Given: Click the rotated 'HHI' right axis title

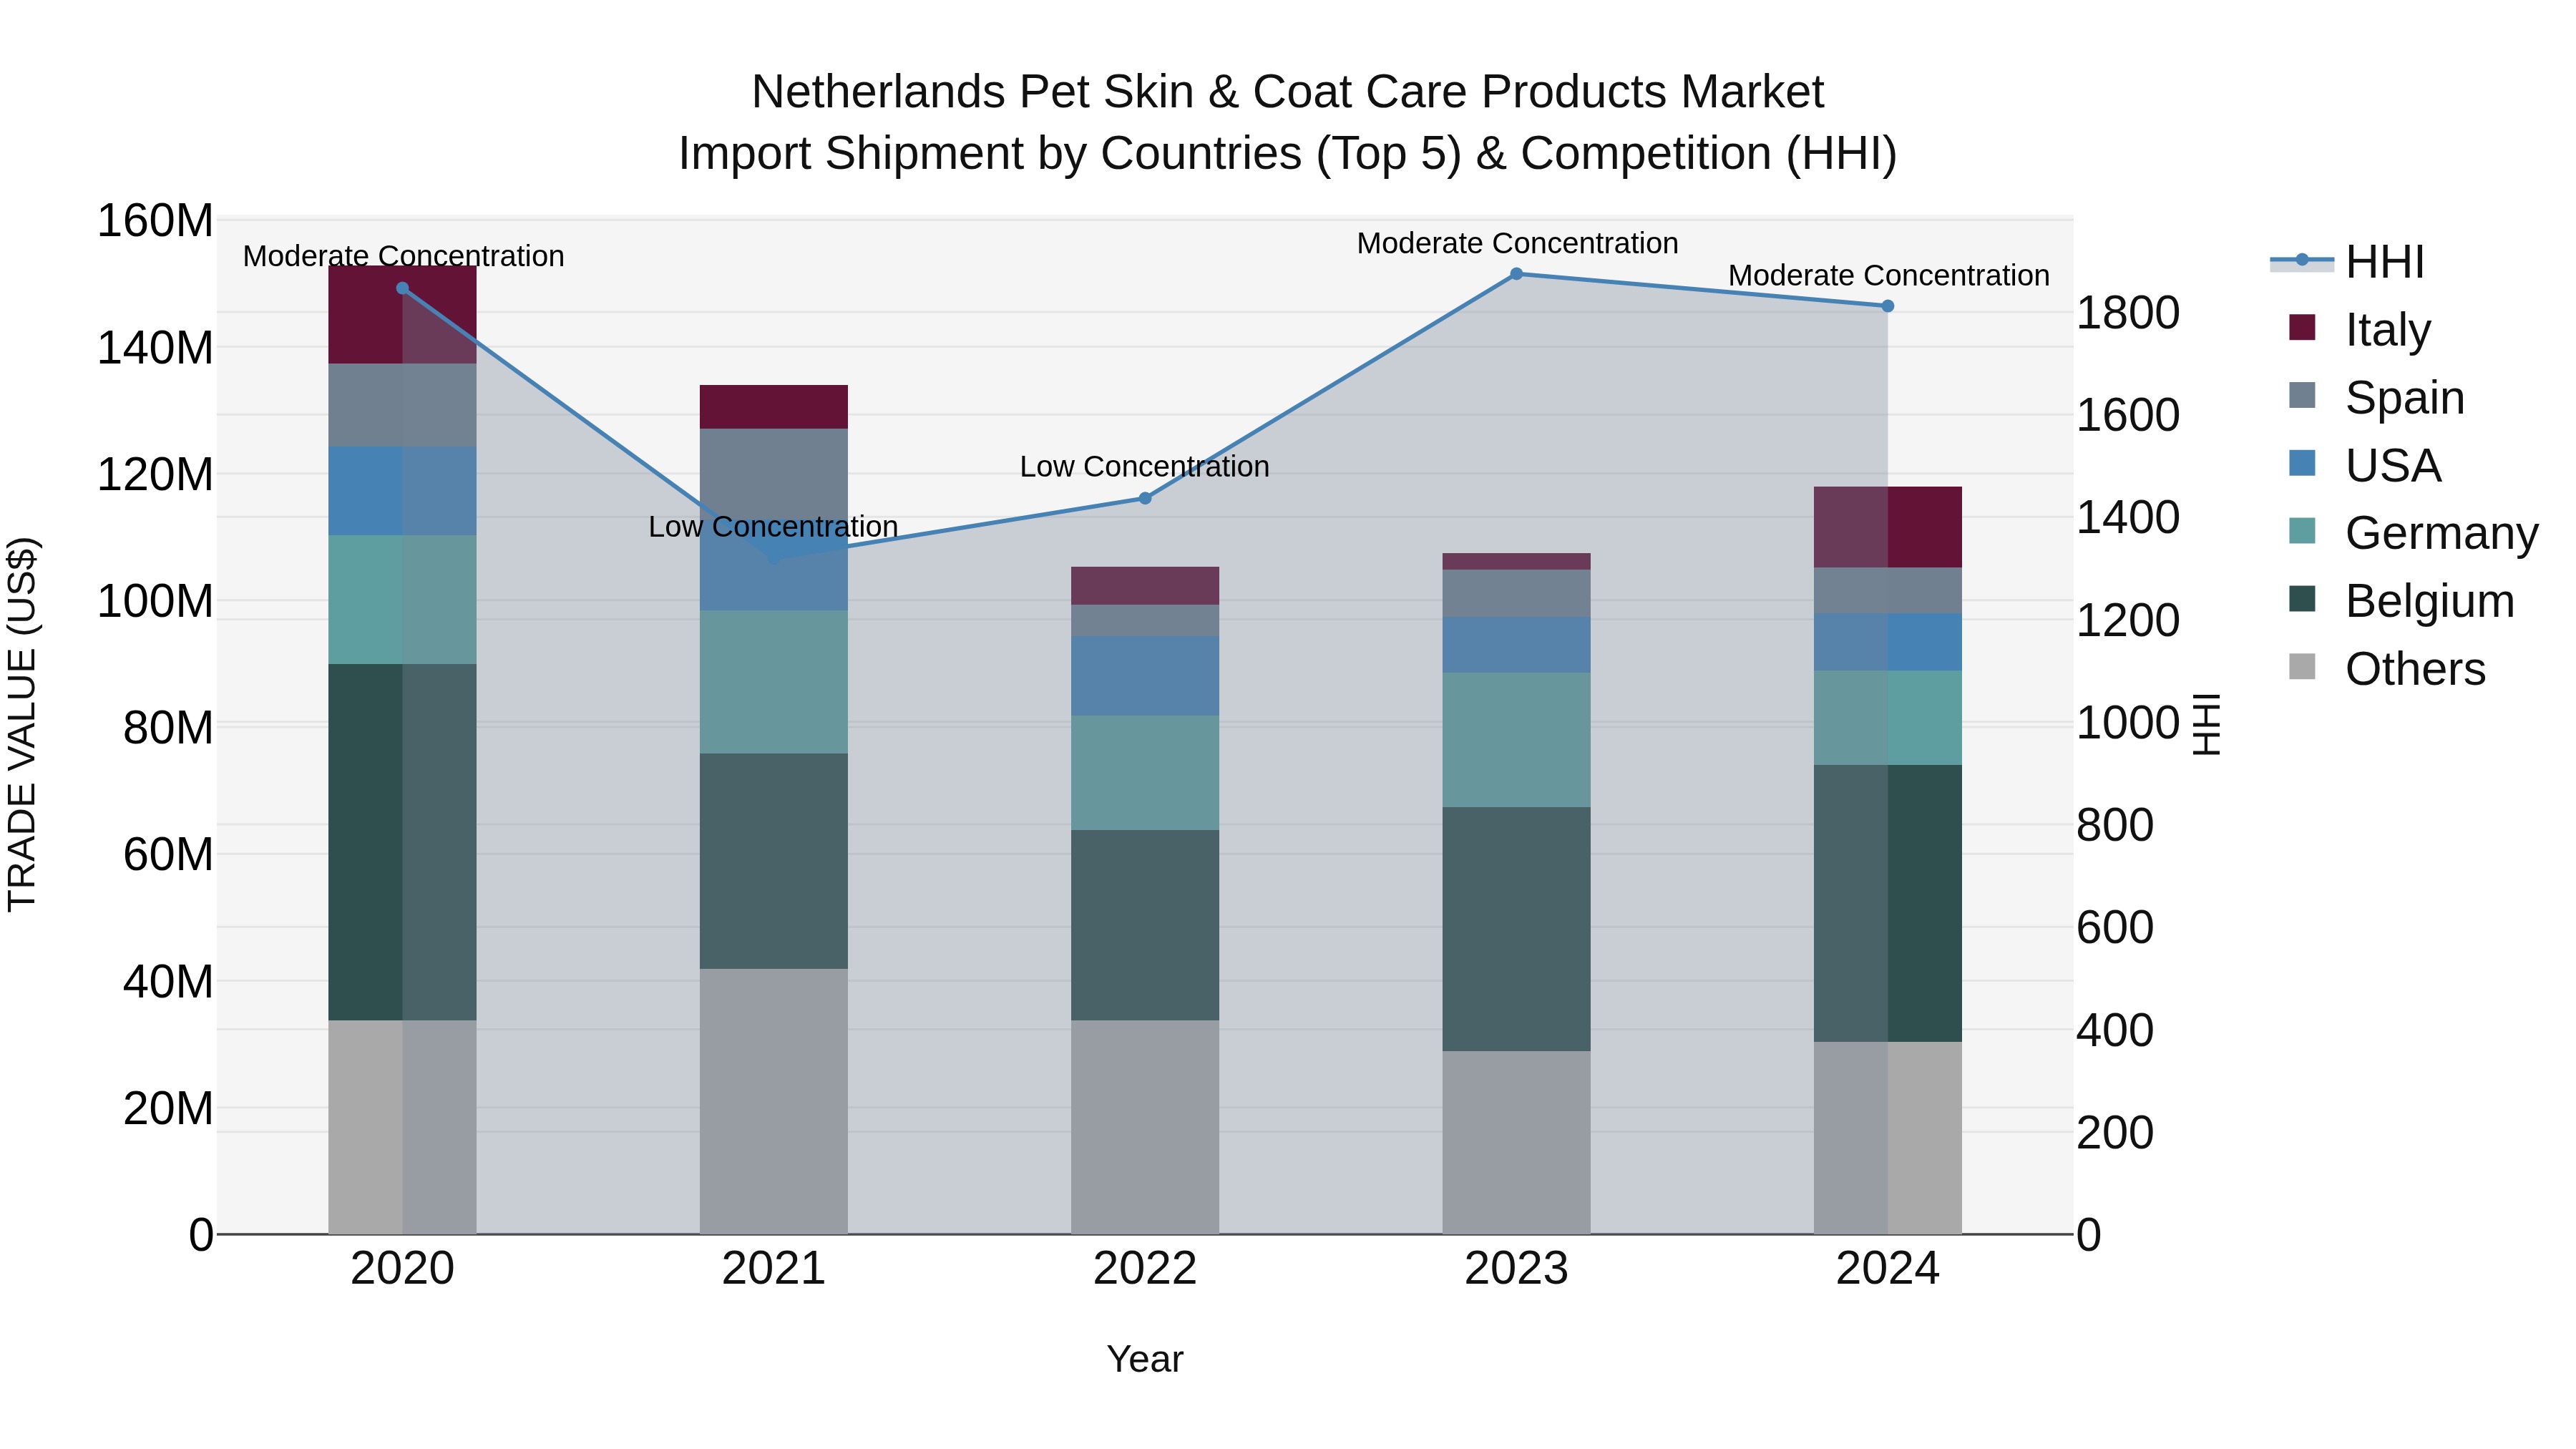Looking at the screenshot, I should pyautogui.click(x=2206, y=725).
